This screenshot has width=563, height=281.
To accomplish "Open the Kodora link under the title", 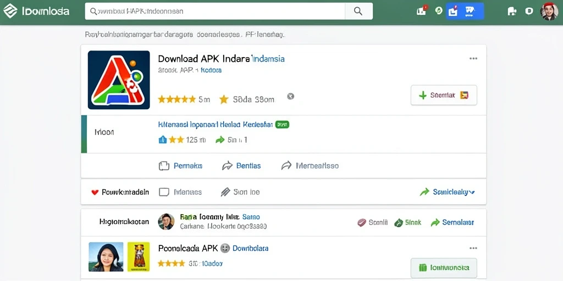I will tap(211, 70).
